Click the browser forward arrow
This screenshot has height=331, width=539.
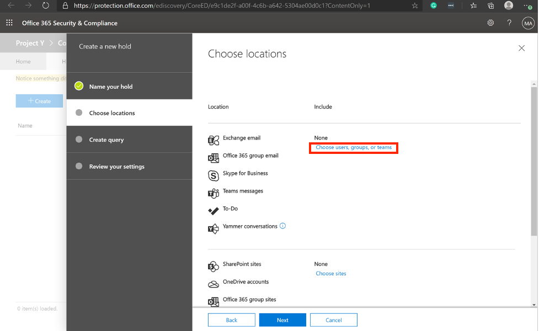coord(28,6)
